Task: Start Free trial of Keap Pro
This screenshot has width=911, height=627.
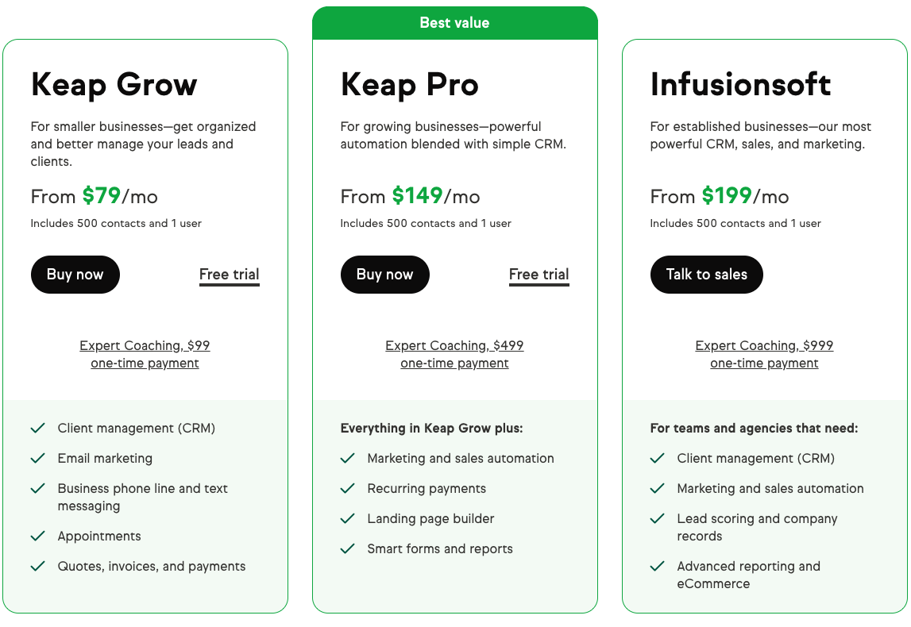Action: tap(538, 275)
